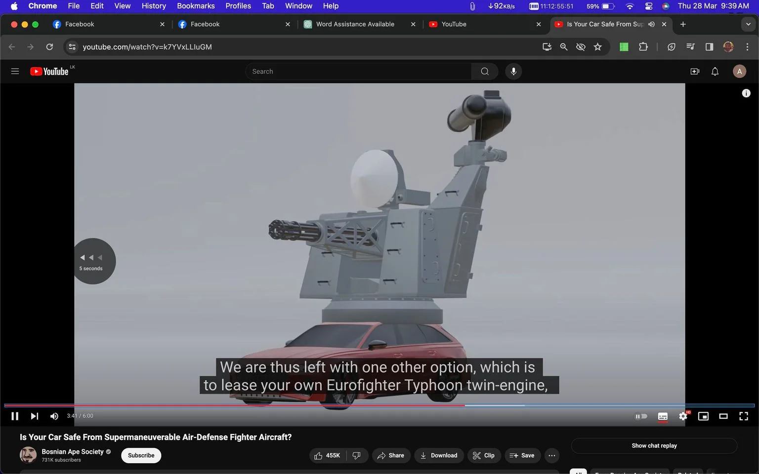Click the crossed-out eye icon in address bar
Image resolution: width=759 pixels, height=474 pixels.
[581, 47]
